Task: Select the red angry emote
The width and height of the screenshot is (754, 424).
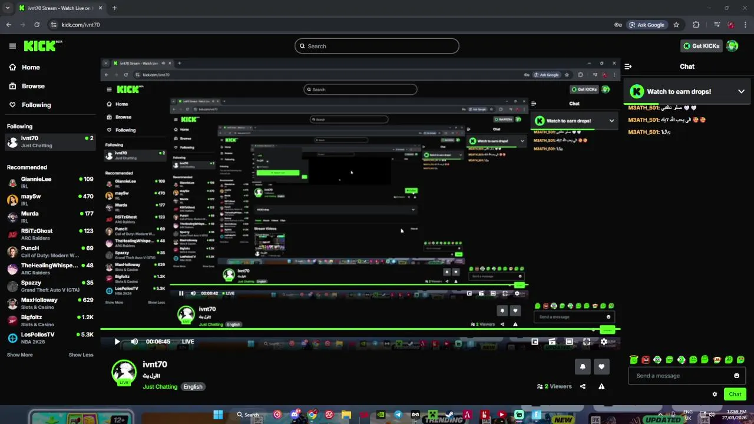Action: [646, 360]
